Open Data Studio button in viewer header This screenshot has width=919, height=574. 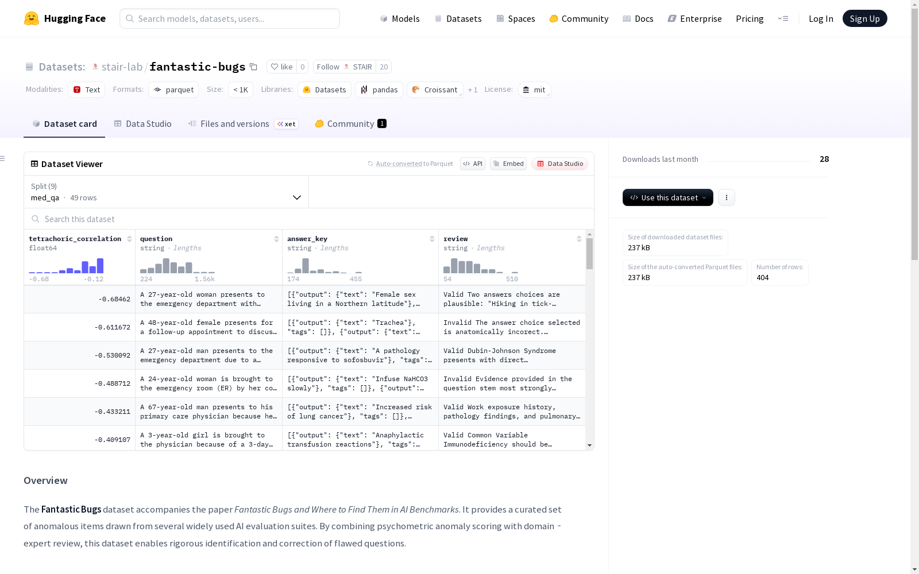pyautogui.click(x=559, y=164)
